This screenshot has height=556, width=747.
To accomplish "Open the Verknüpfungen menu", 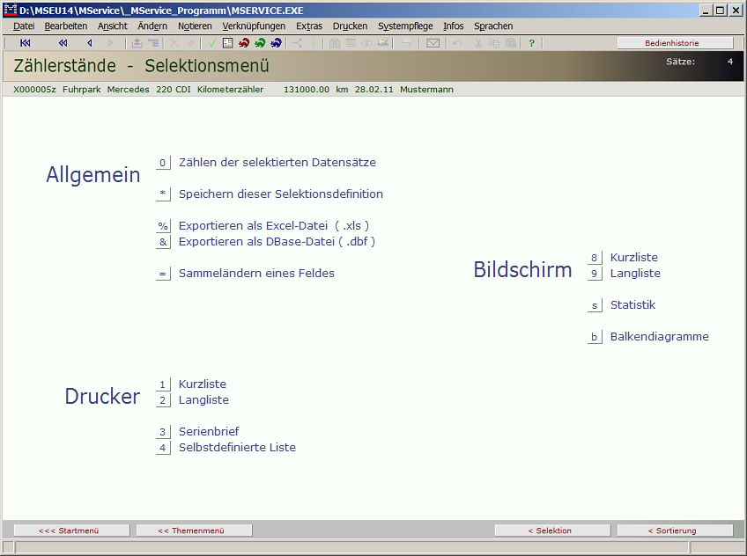I will pyautogui.click(x=254, y=26).
